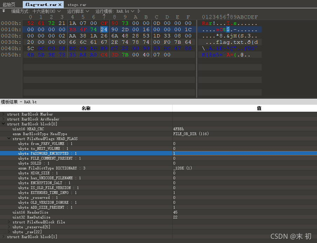Image resolution: width=317 pixels, height=243 pixels.
Task: Select byte BB in row 0010h
Action: [x=73, y=29]
